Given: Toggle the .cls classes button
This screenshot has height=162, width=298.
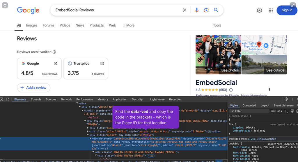Looking at the screenshot, I should click(x=280, y=111).
